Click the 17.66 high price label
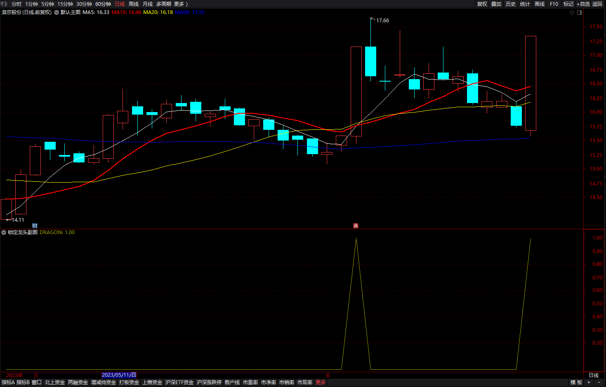The height and width of the screenshot is (387, 606). [382, 21]
